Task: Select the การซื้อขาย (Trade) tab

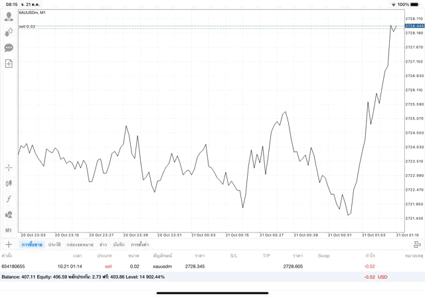Action: pos(31,245)
